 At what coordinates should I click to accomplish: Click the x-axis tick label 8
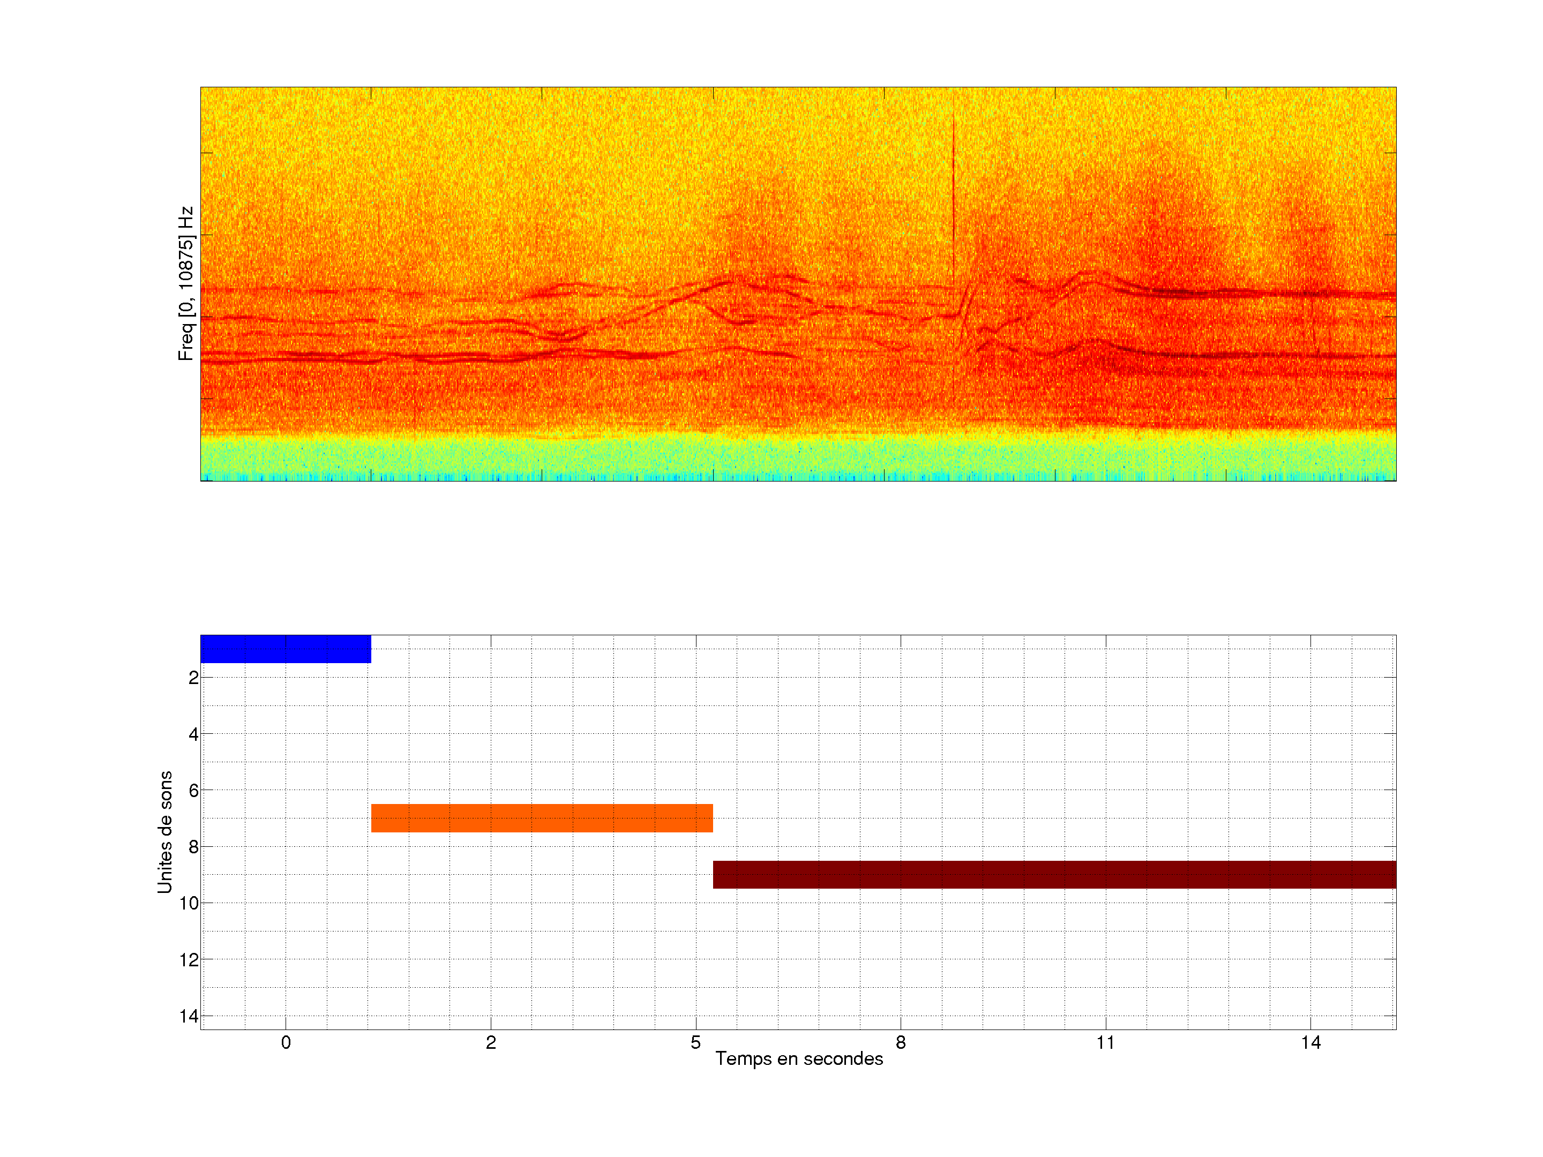(901, 1042)
